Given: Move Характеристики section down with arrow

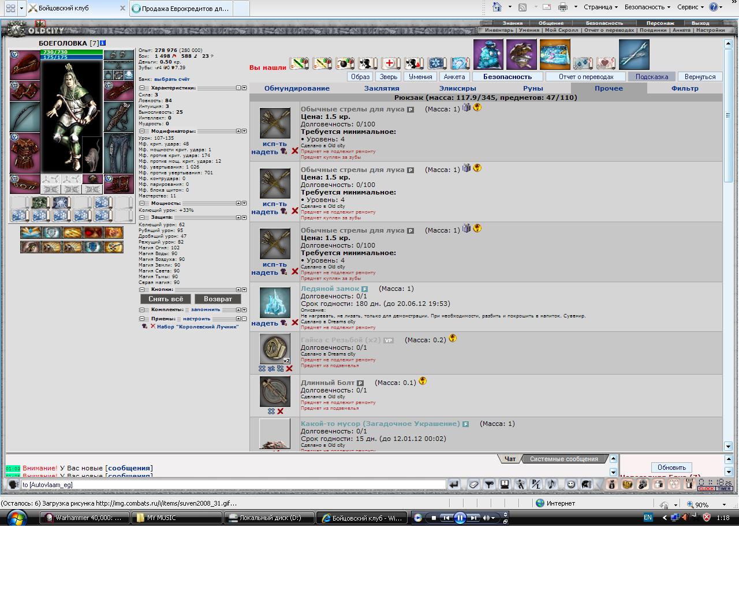Looking at the screenshot, I should (244, 88).
